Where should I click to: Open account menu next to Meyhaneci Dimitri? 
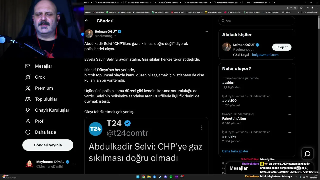[74, 164]
